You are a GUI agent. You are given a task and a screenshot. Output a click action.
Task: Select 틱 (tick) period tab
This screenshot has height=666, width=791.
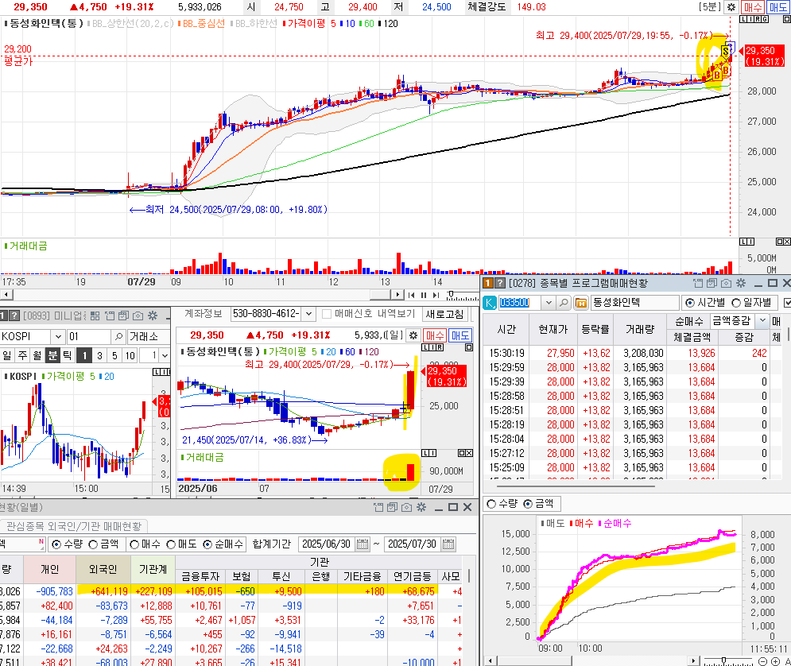point(67,355)
